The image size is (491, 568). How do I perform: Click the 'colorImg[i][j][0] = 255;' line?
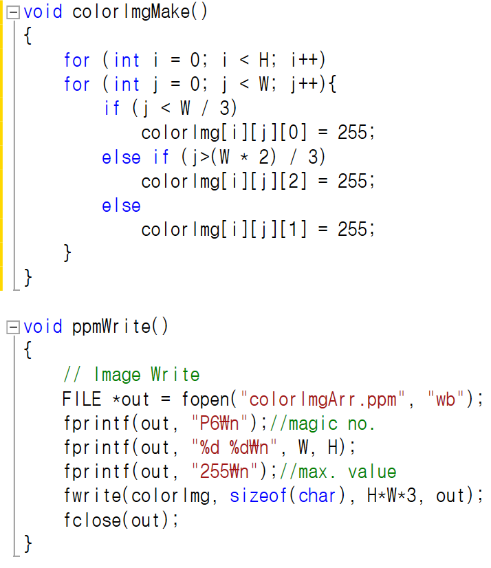[258, 133]
